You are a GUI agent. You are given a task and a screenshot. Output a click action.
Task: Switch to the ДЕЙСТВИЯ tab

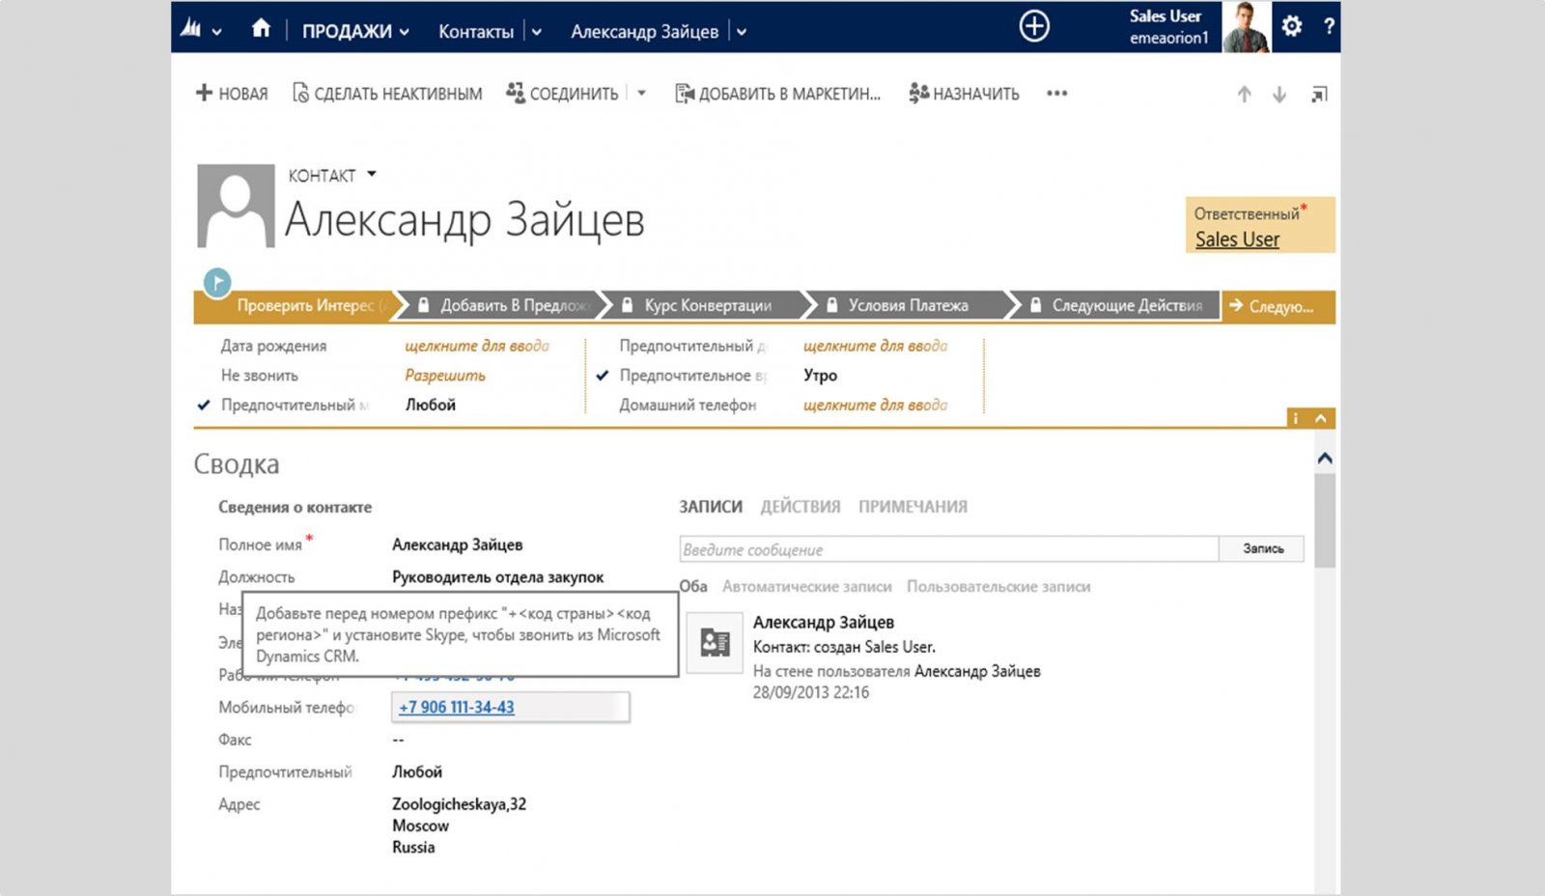point(800,505)
